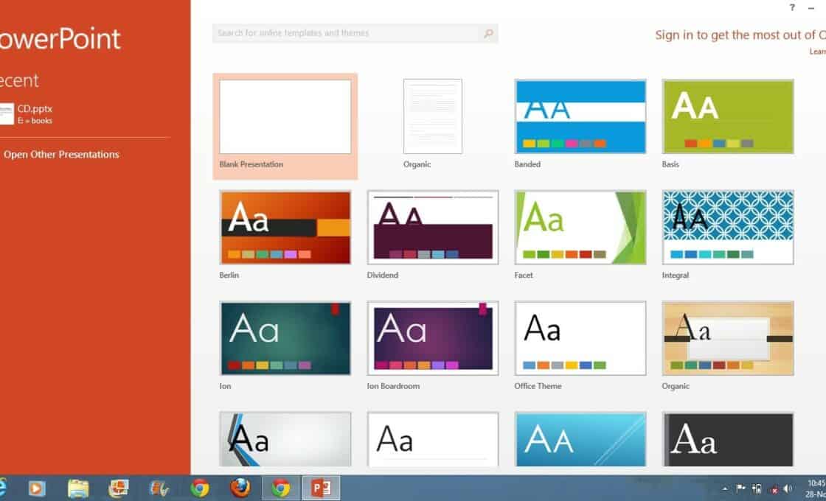Pick the gray theme with blue-black stripe
Viewport: 826px width, 501px height.
point(285,440)
